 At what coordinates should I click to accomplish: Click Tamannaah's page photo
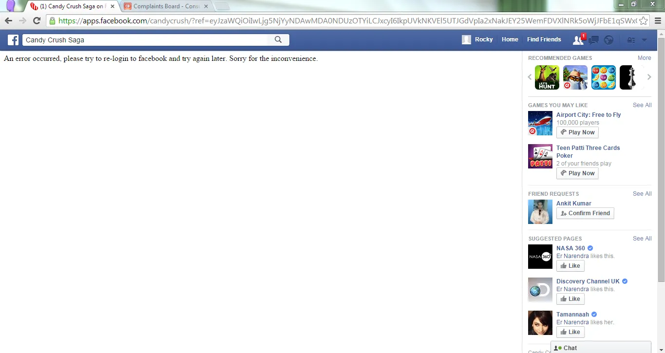540,323
